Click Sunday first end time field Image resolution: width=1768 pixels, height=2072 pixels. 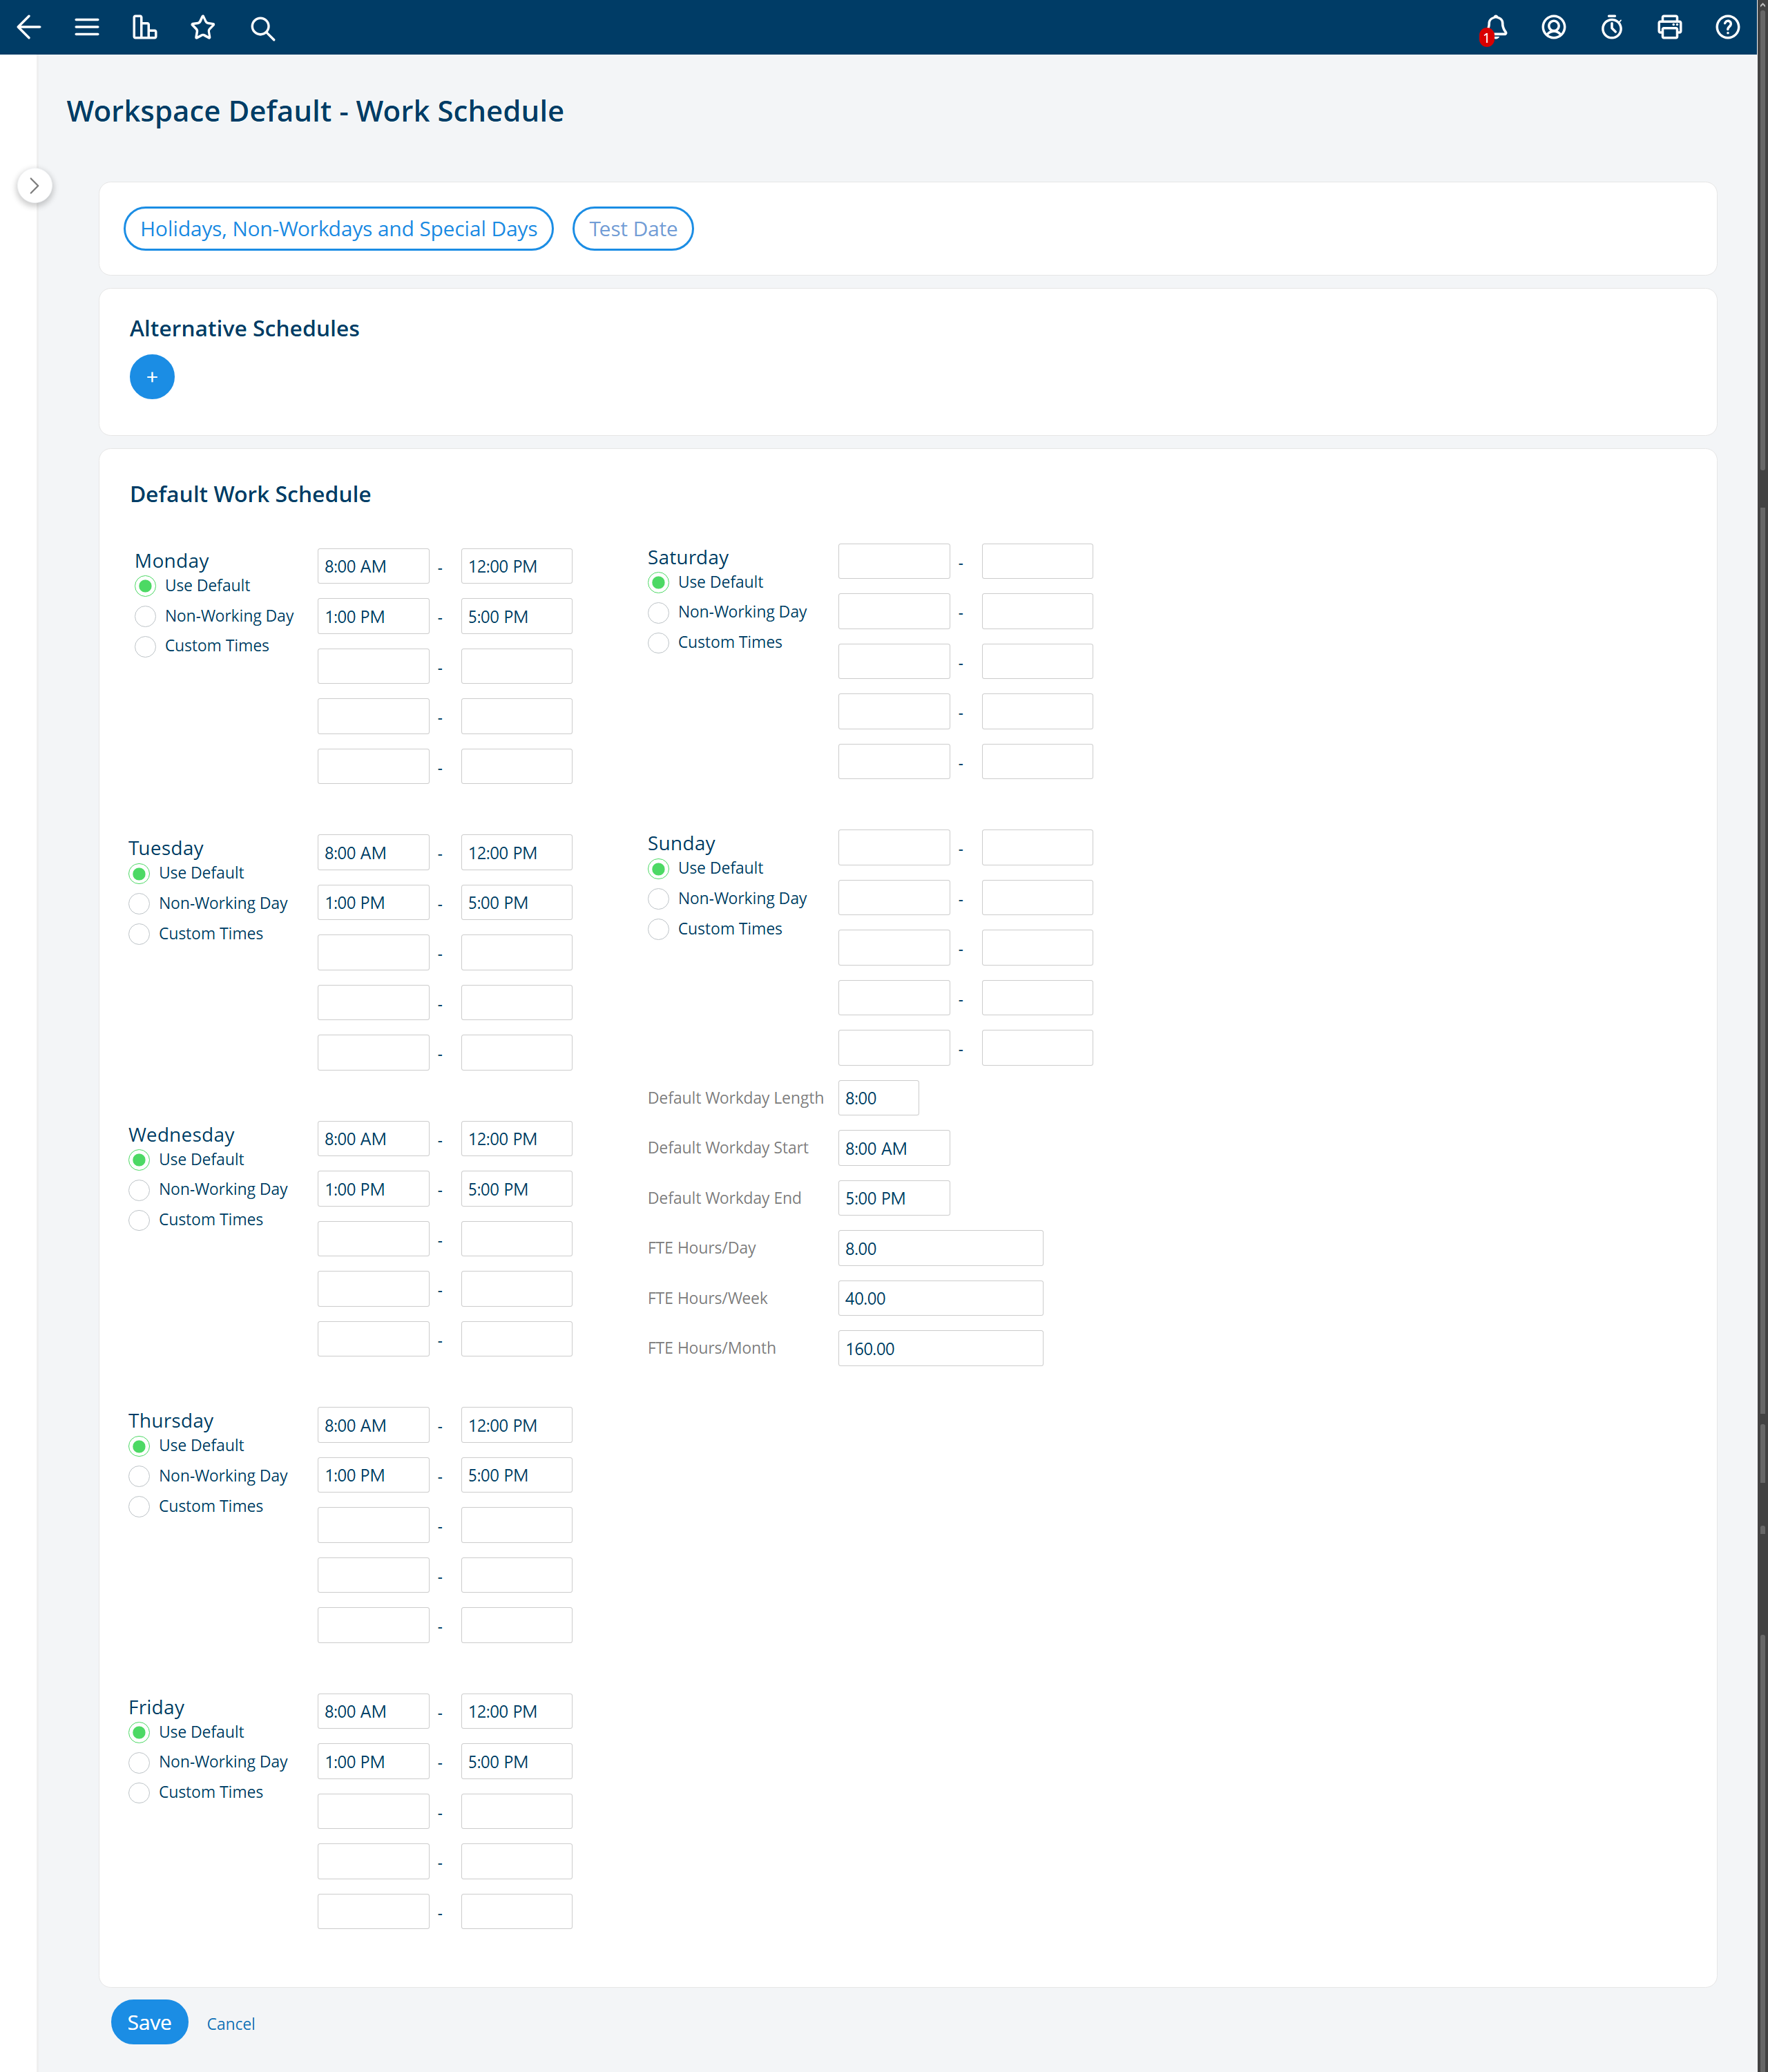pyautogui.click(x=1037, y=847)
